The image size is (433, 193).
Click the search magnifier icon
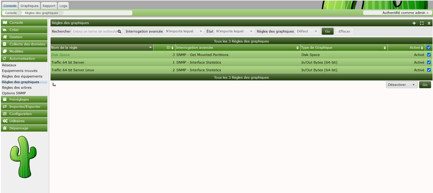tap(120, 32)
